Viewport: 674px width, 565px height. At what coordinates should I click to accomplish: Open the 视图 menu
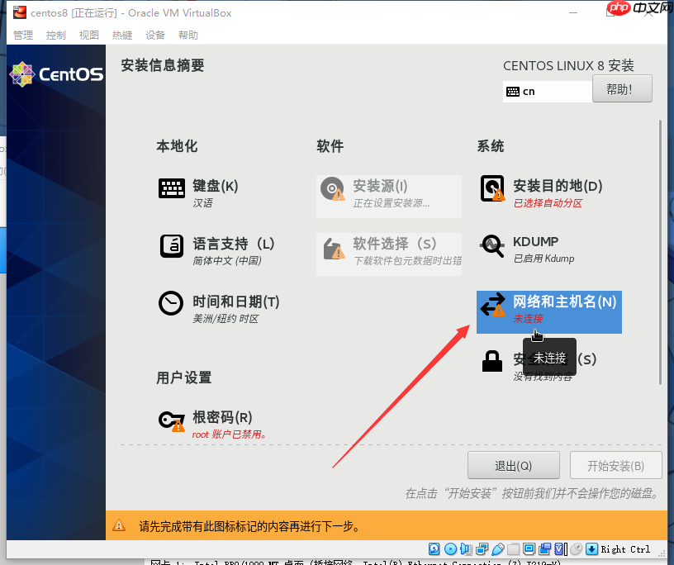[x=88, y=35]
